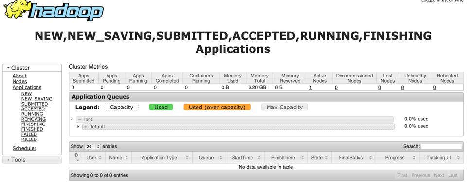Go to Next page of entries
This screenshot has height=185, width=467.
click(439, 175)
